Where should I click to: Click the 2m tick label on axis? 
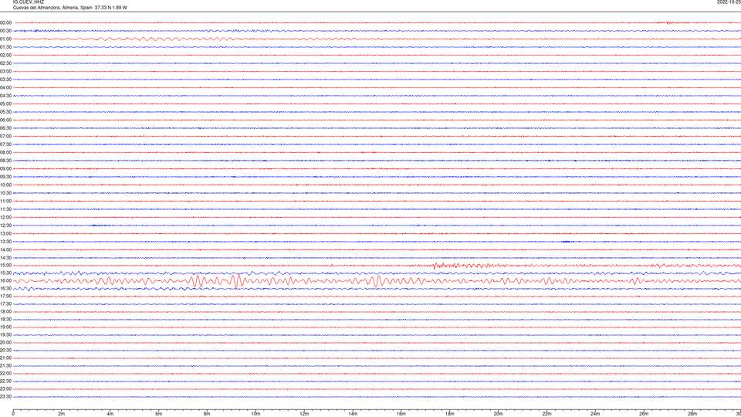(62, 414)
